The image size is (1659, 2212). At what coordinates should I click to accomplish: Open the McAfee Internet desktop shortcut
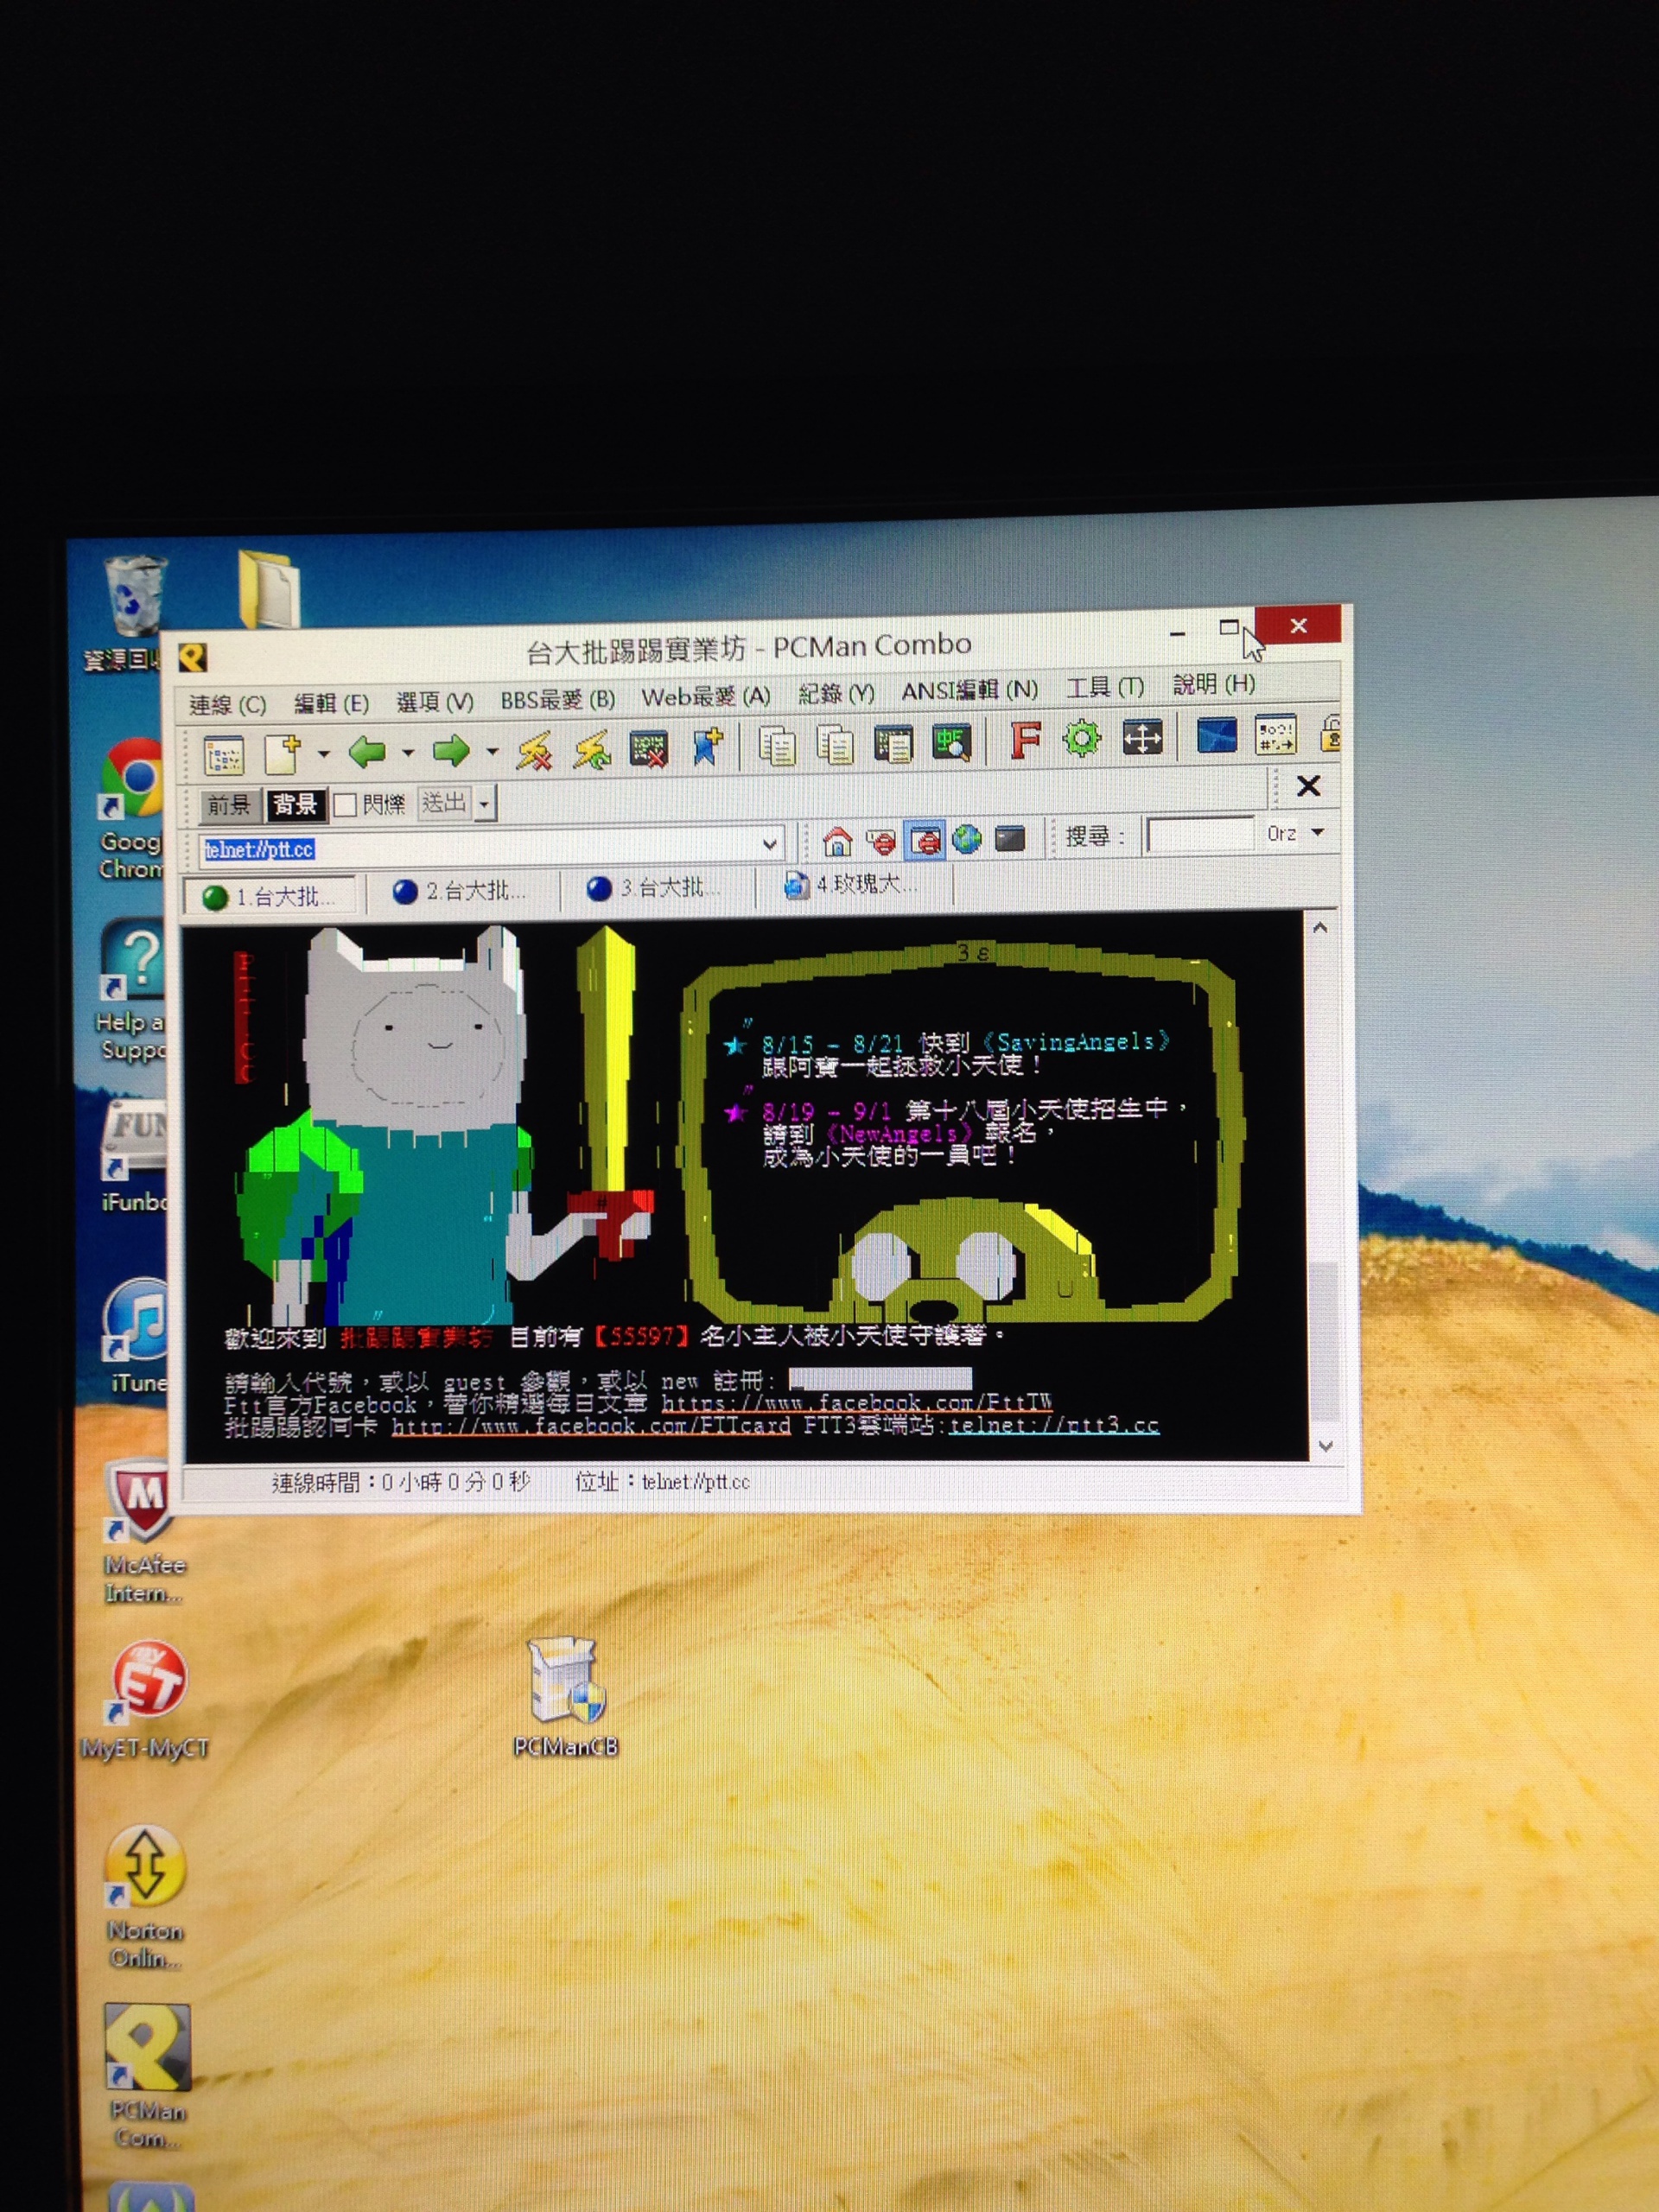(144, 1534)
